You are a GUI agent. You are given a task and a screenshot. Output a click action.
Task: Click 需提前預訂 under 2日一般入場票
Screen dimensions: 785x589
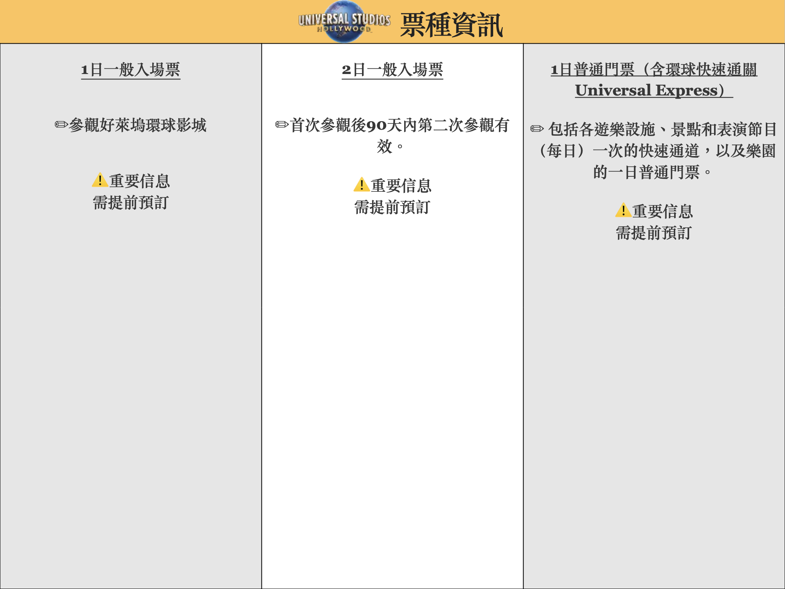392,207
